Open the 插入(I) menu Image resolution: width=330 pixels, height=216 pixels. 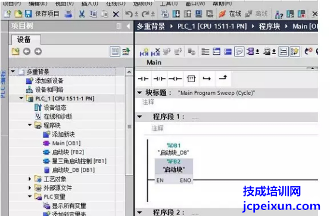tap(90, 4)
